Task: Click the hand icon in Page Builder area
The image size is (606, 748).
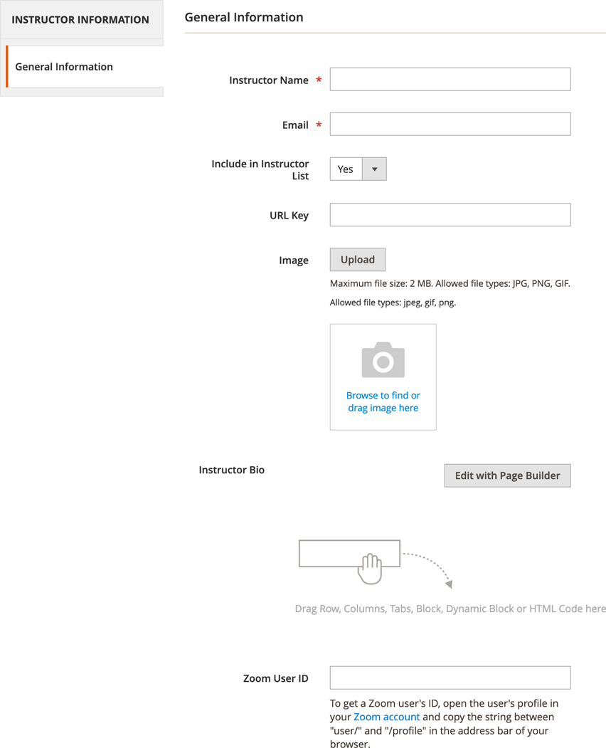Action: tap(370, 569)
